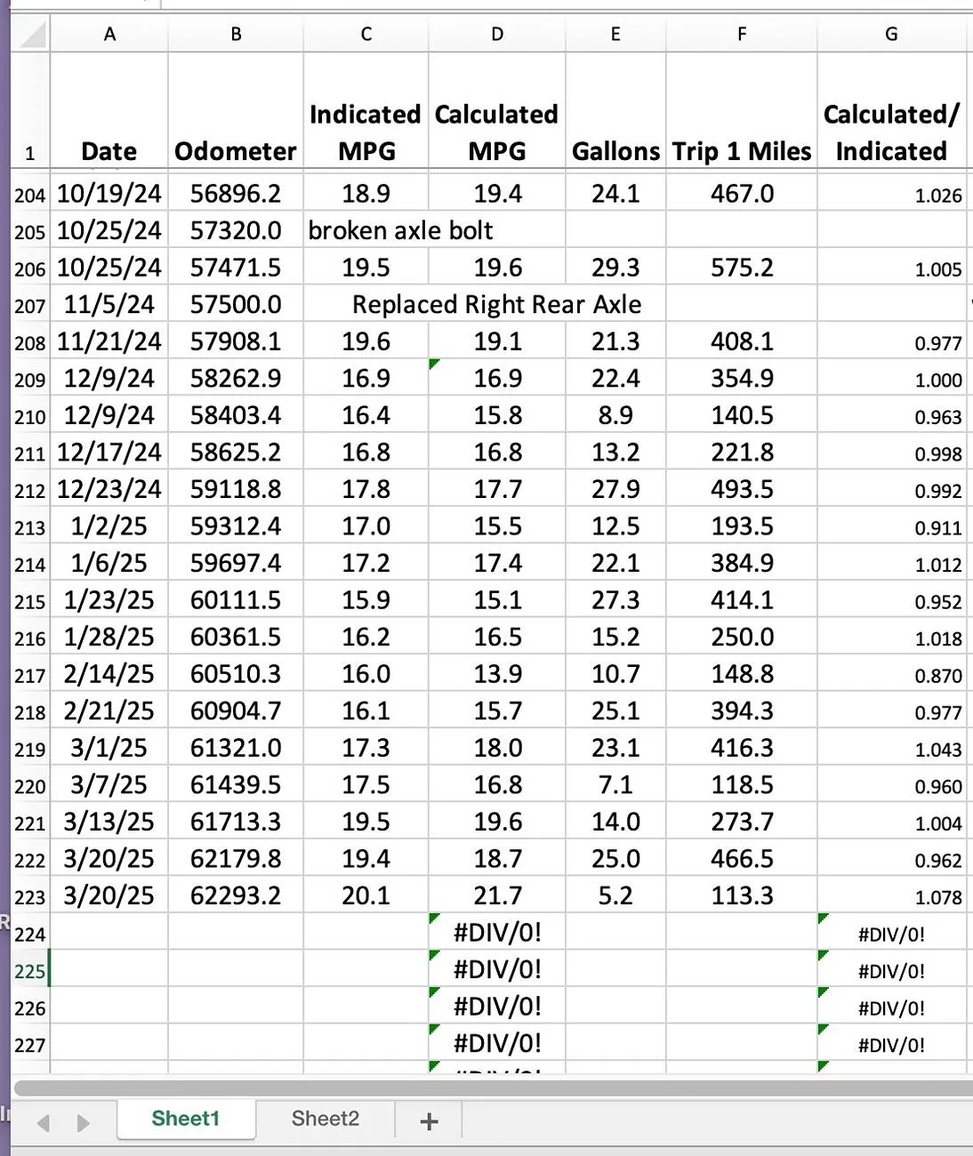Click the right sheet navigation arrow
Screen dimensions: 973x1156
coord(84,1122)
